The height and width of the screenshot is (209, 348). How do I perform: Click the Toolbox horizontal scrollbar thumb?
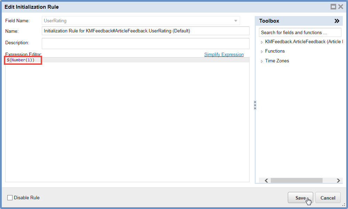[296, 180]
